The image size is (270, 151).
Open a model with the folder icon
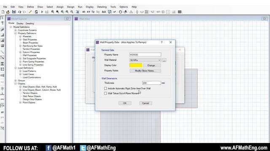tap(8, 12)
